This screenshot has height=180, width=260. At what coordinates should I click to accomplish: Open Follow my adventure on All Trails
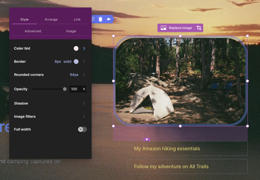click(x=188, y=166)
